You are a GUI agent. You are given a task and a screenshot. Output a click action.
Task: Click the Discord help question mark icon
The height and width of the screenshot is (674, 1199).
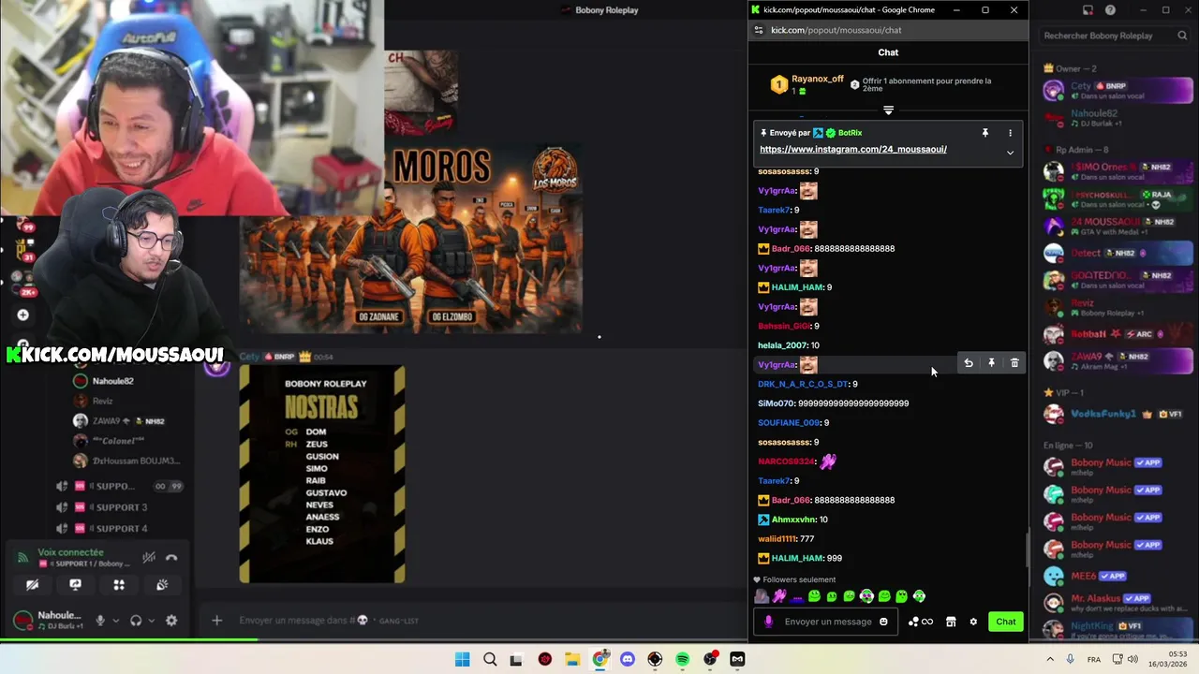coord(1110,10)
